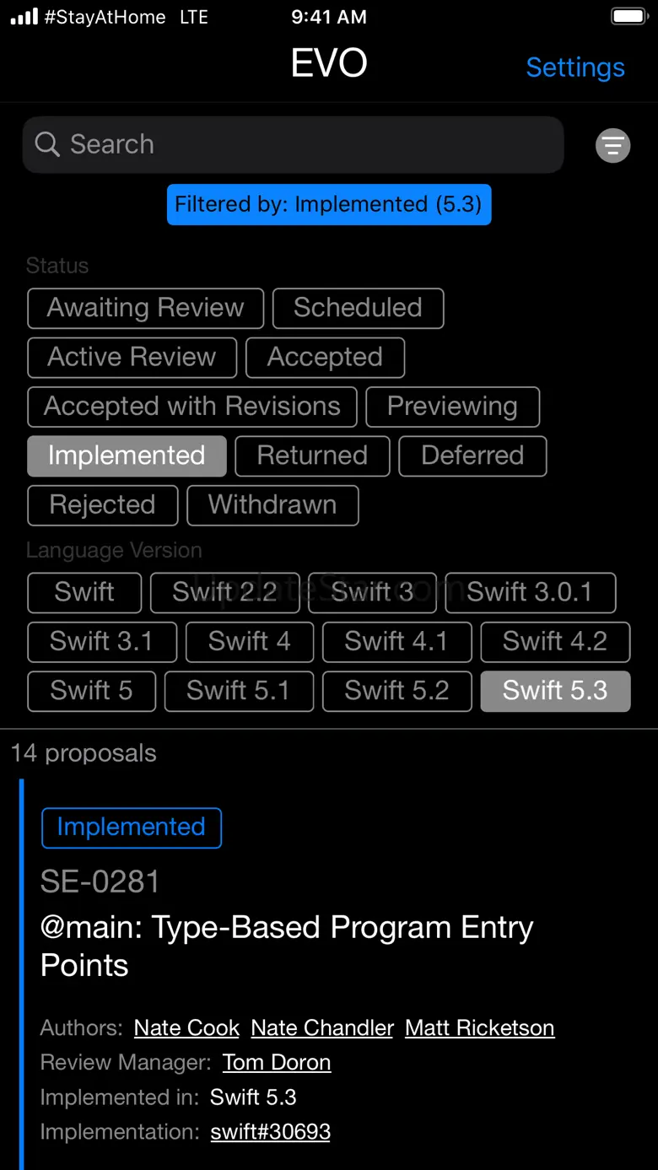Tap the filter icon beside search

pos(612,145)
